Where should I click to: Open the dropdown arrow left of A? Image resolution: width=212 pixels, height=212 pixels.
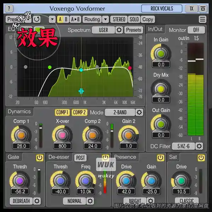point(52,19)
